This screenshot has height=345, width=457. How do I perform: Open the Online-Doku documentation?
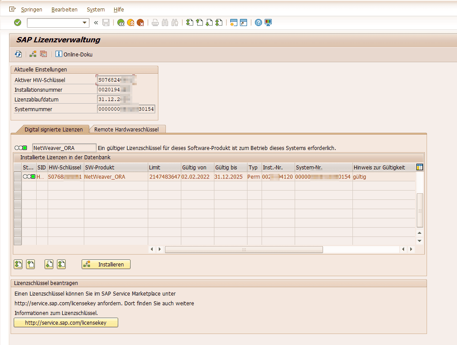tap(74, 54)
